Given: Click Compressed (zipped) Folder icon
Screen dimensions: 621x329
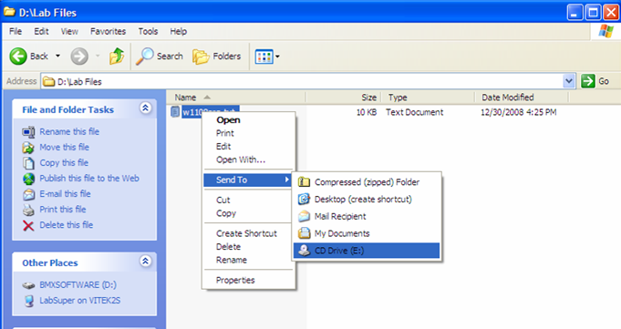Looking at the screenshot, I should (x=304, y=182).
